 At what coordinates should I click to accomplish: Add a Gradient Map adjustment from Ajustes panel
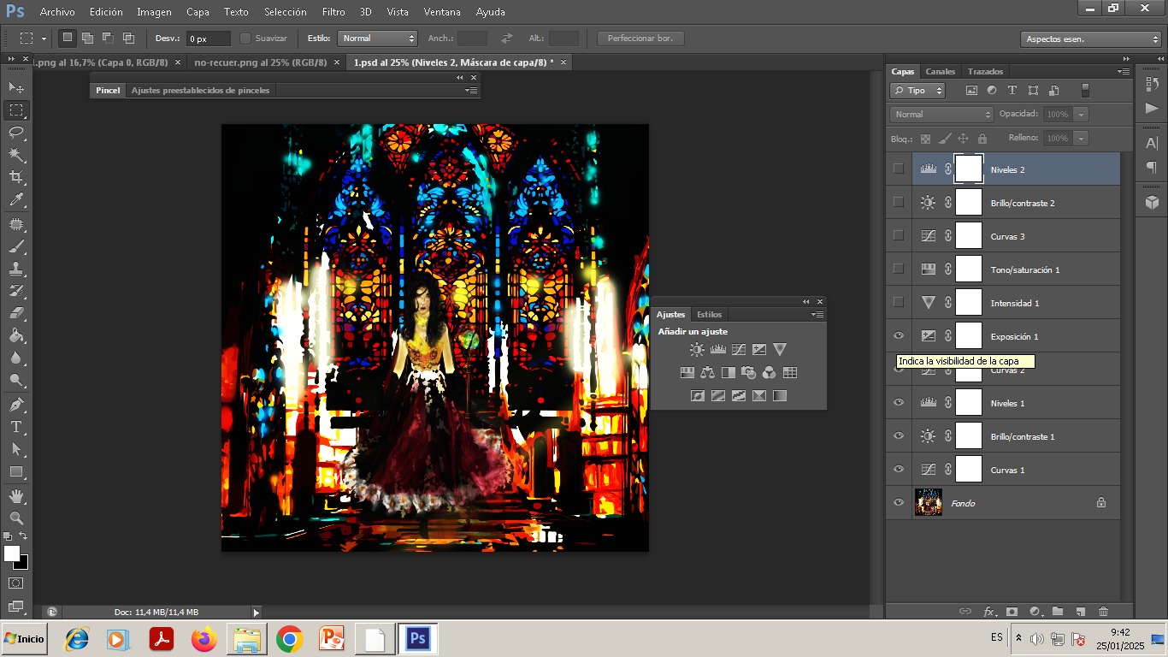coord(779,395)
